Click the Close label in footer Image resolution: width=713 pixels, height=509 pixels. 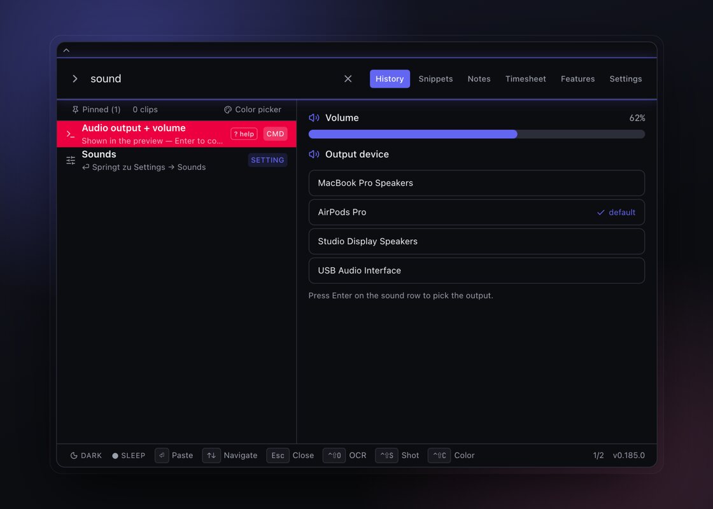(303, 456)
